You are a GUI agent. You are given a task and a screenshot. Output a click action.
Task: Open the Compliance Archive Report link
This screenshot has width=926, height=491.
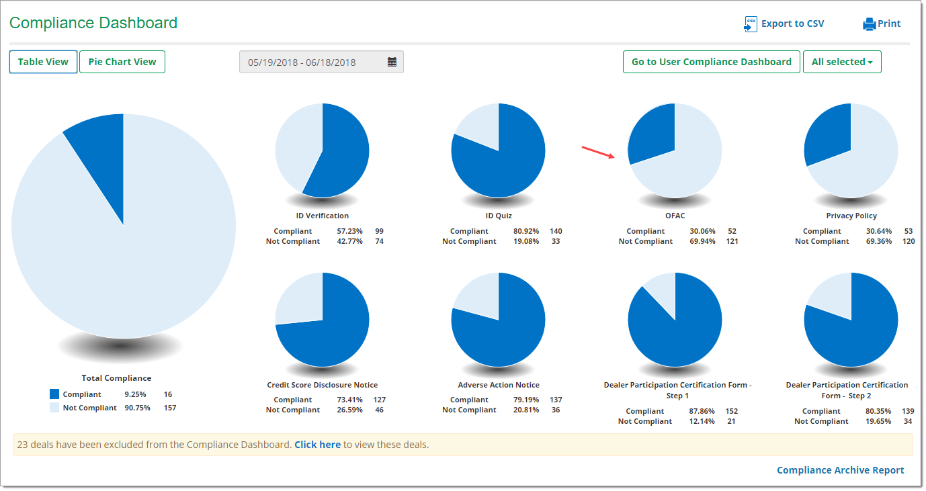click(841, 470)
